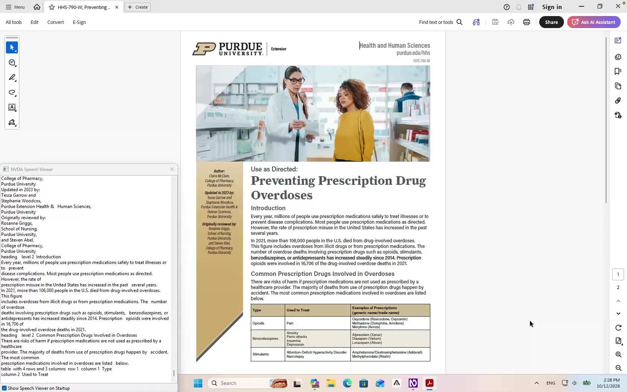The width and height of the screenshot is (627, 392).
Task: Open the NVDA icon in taskbar
Action: coord(413,383)
